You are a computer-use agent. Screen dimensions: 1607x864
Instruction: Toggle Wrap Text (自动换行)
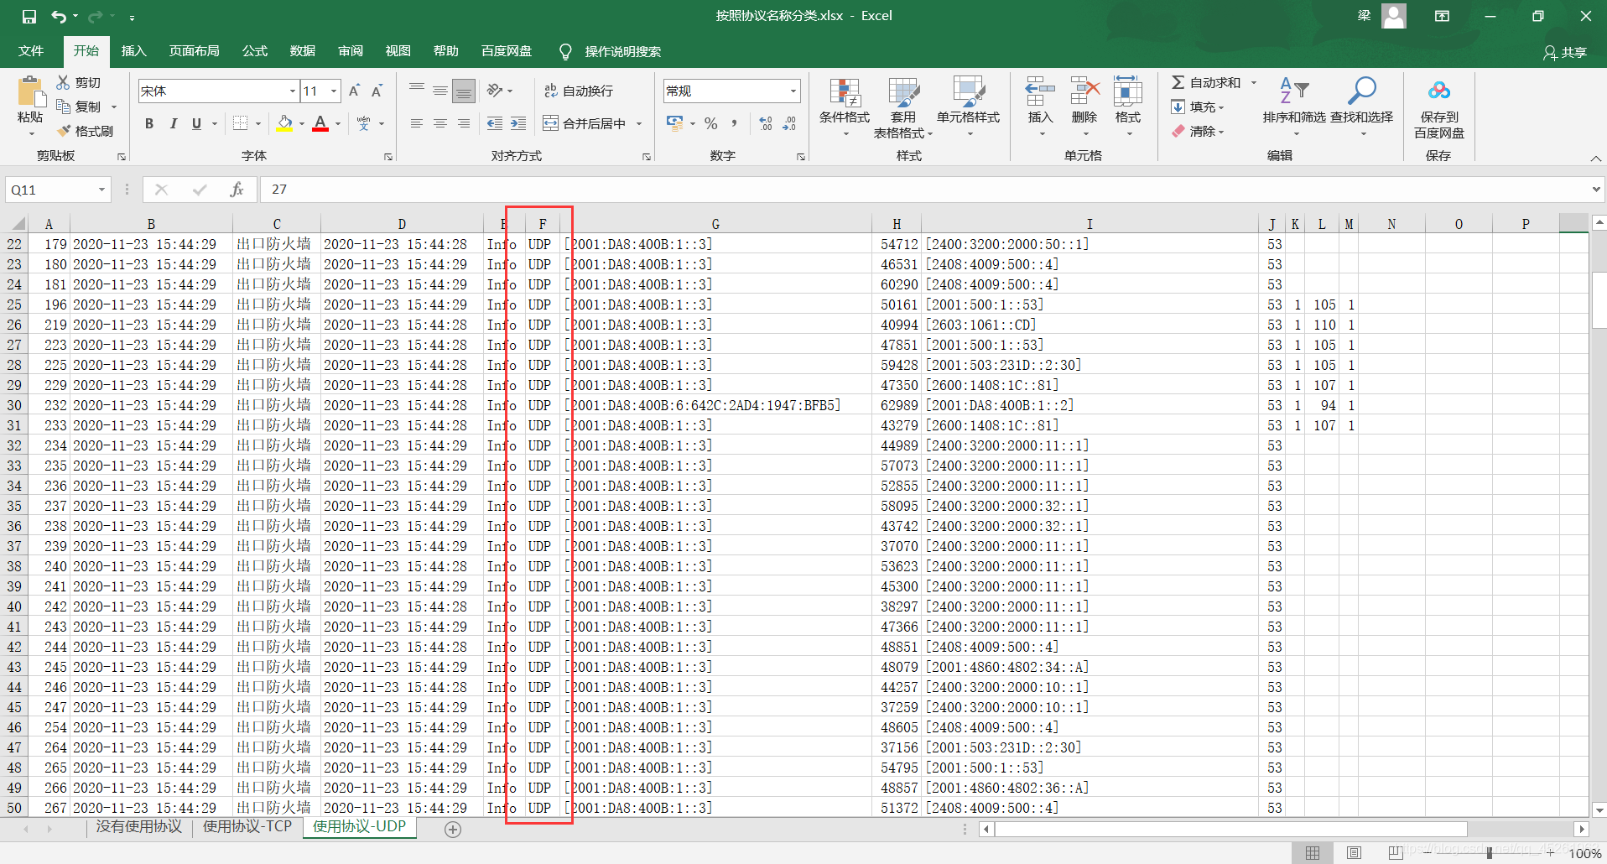[579, 91]
